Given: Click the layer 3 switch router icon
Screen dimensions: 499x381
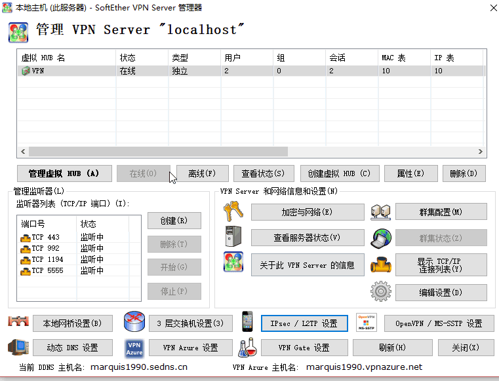Looking at the screenshot, I should [134, 321].
